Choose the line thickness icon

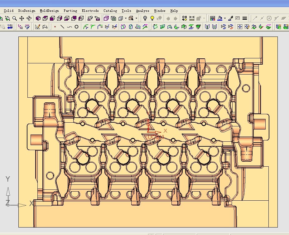point(245,18)
